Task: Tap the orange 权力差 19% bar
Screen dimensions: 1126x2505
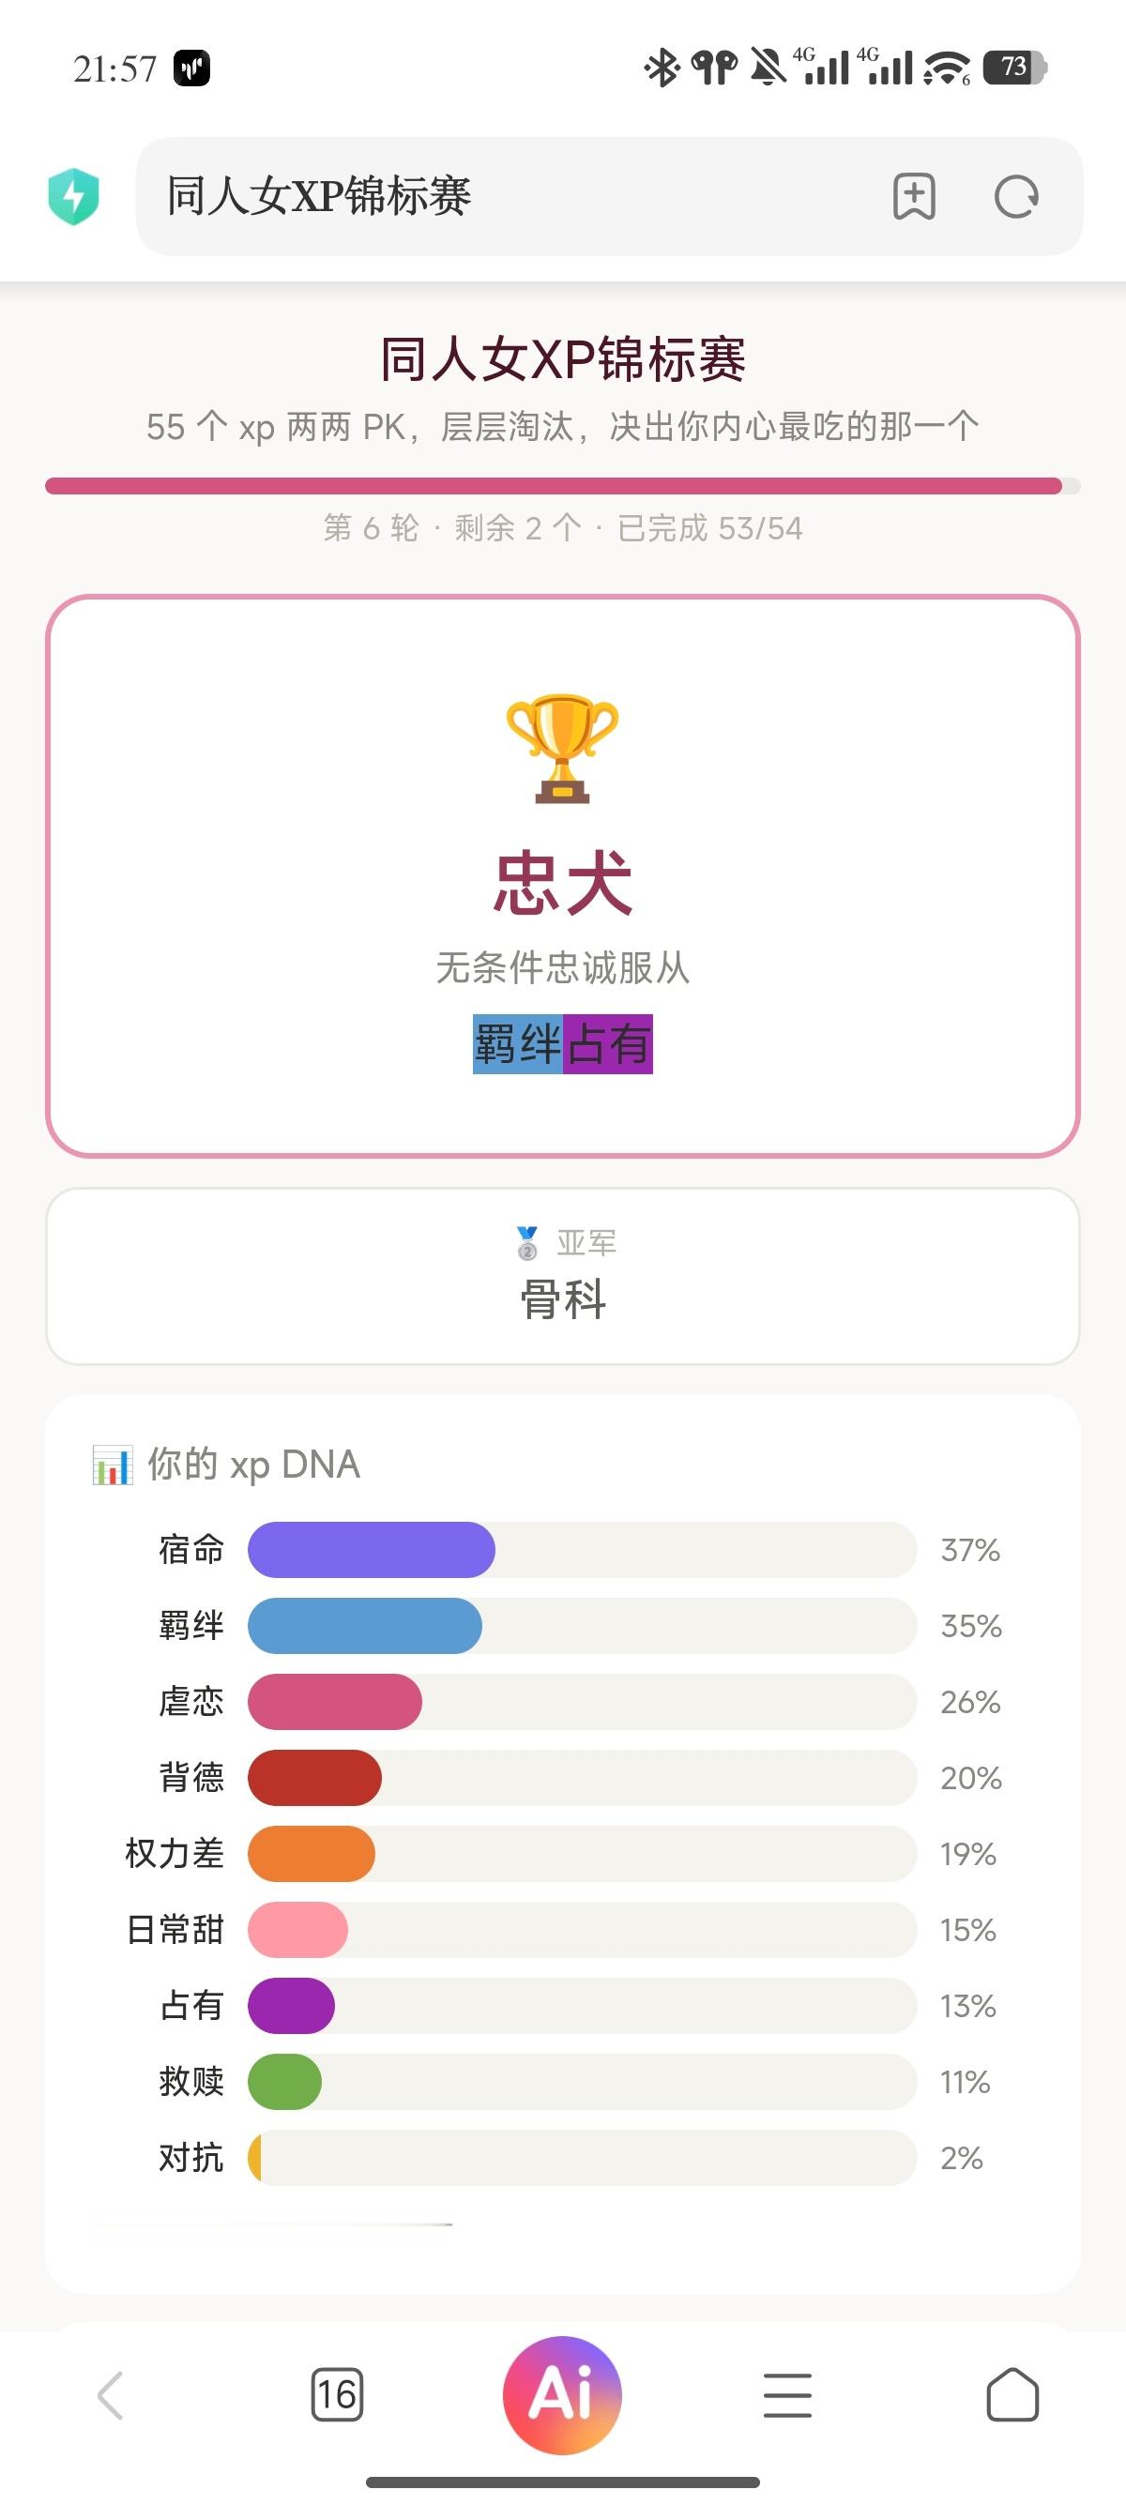Action: [x=312, y=1854]
